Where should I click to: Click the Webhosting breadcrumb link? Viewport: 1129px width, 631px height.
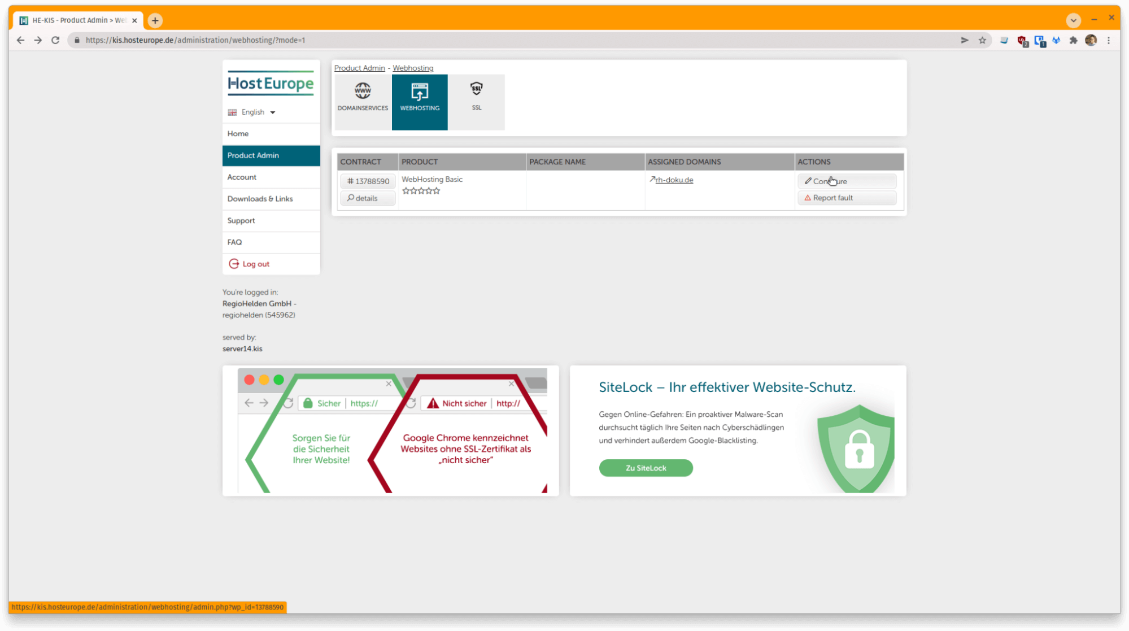tap(413, 68)
